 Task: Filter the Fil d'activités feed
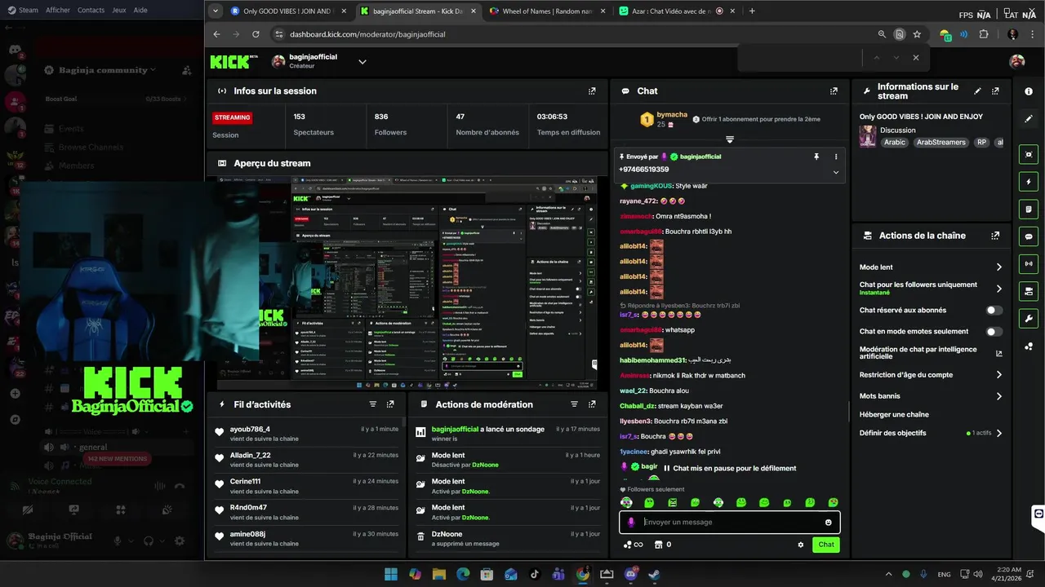[x=373, y=404]
